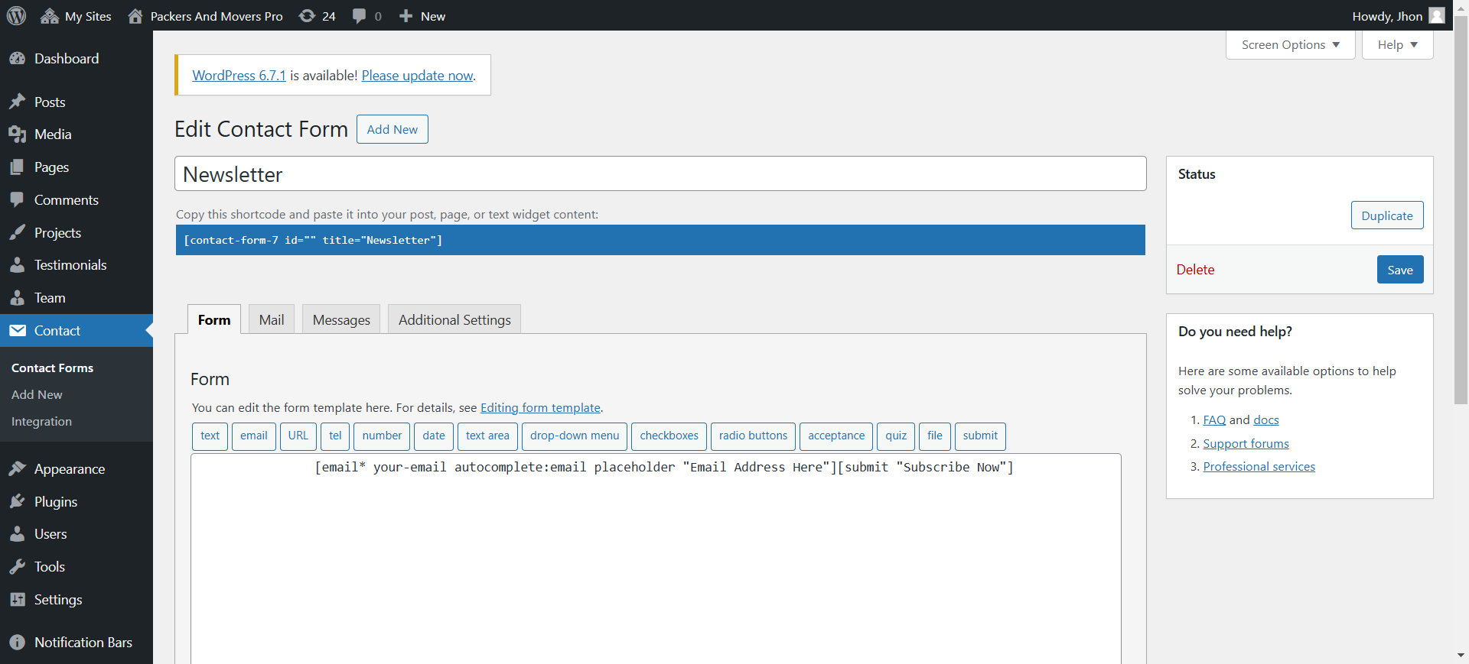Viewport: 1469px width, 664px height.
Task: Open Tools via the wrench icon
Action: [17, 567]
